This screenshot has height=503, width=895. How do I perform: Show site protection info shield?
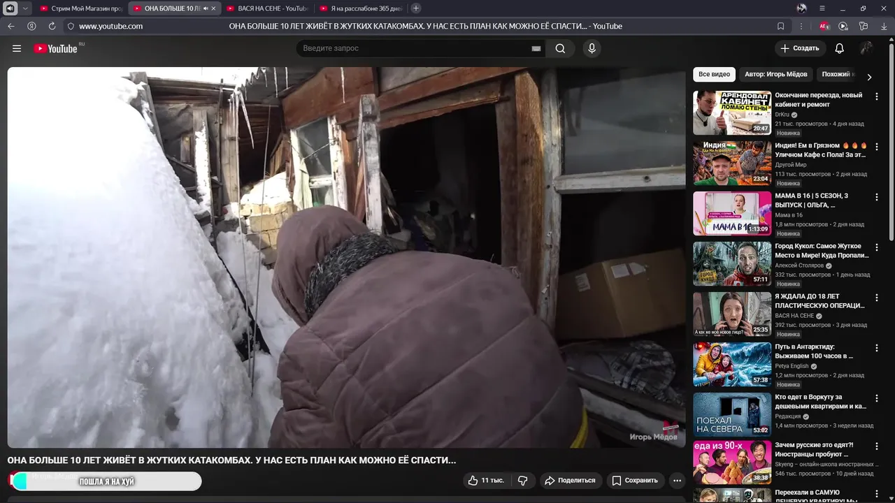click(x=71, y=26)
